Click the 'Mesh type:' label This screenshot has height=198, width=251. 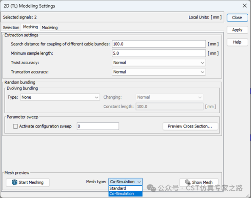[x=96, y=182]
